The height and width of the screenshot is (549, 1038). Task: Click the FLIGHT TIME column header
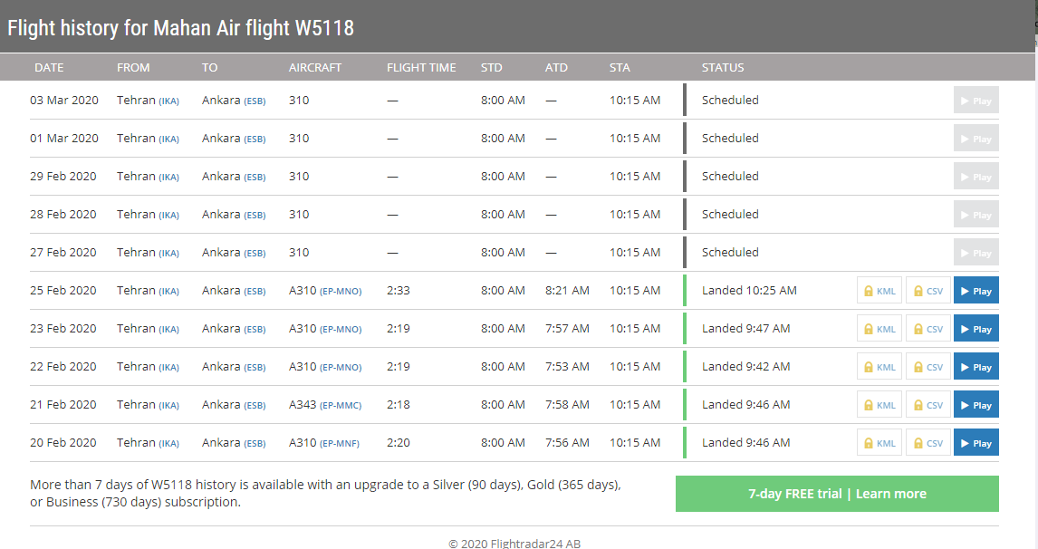[x=421, y=68]
